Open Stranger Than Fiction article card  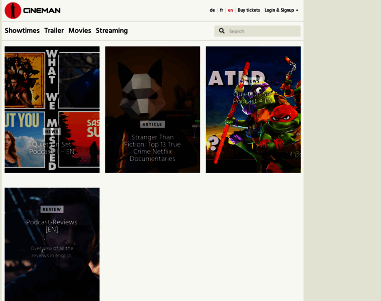(152, 110)
